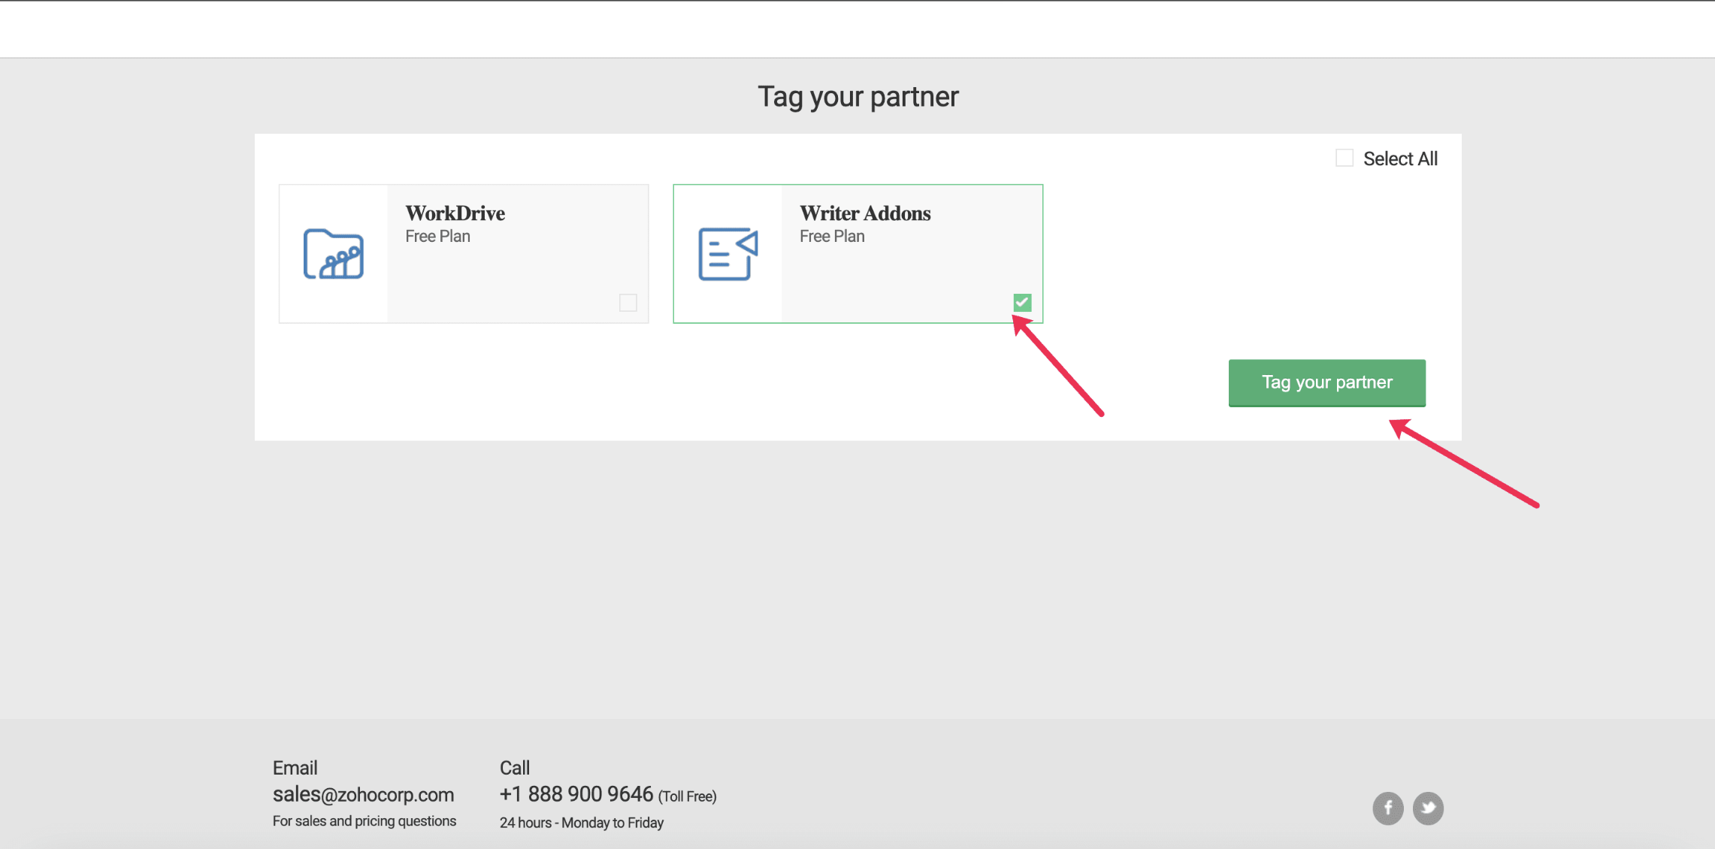Click the Select All label text

(1400, 159)
